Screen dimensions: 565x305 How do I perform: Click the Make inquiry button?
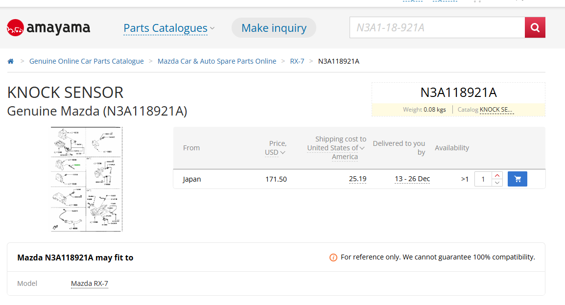[274, 28]
